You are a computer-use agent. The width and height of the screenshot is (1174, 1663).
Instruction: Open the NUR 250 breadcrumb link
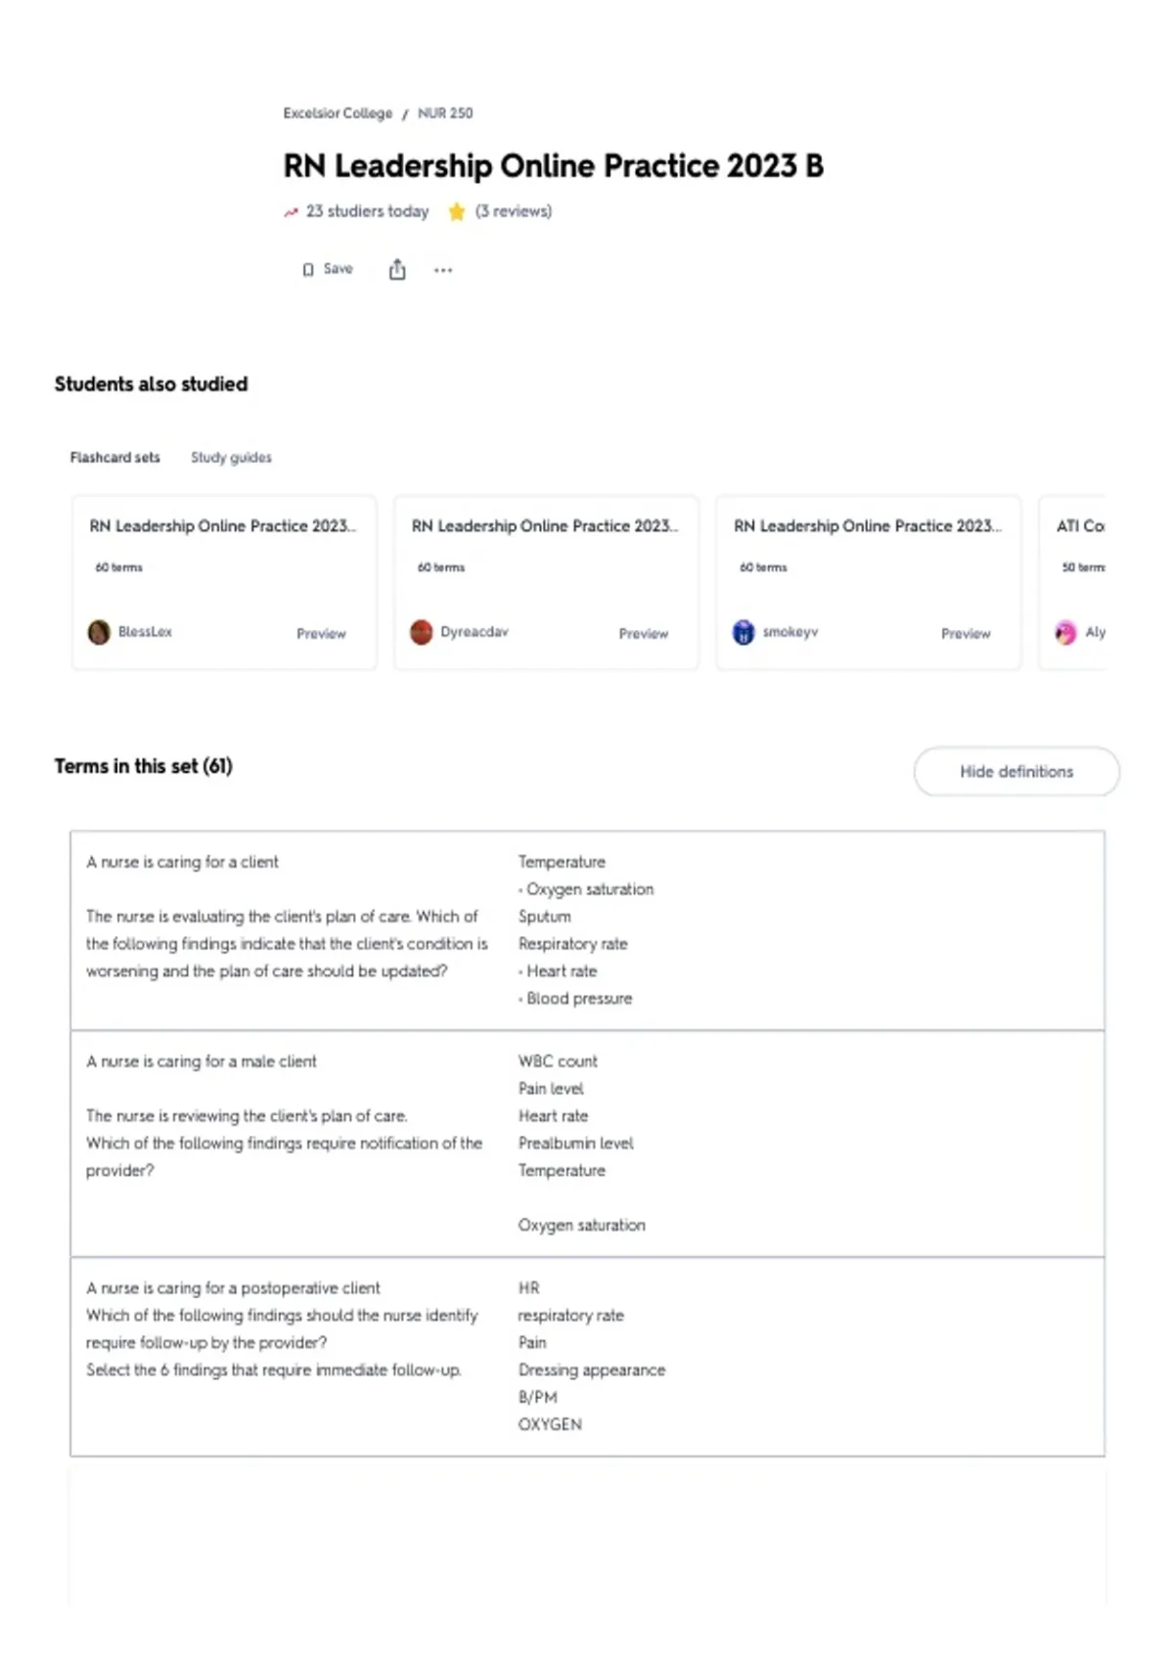[x=445, y=113]
